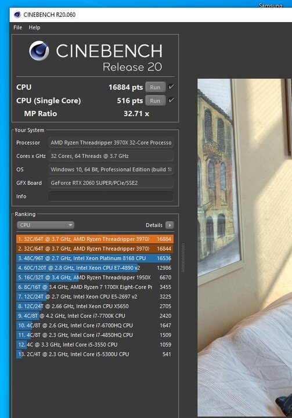Click the Processor field
292x418 pixels.
(x=111, y=143)
